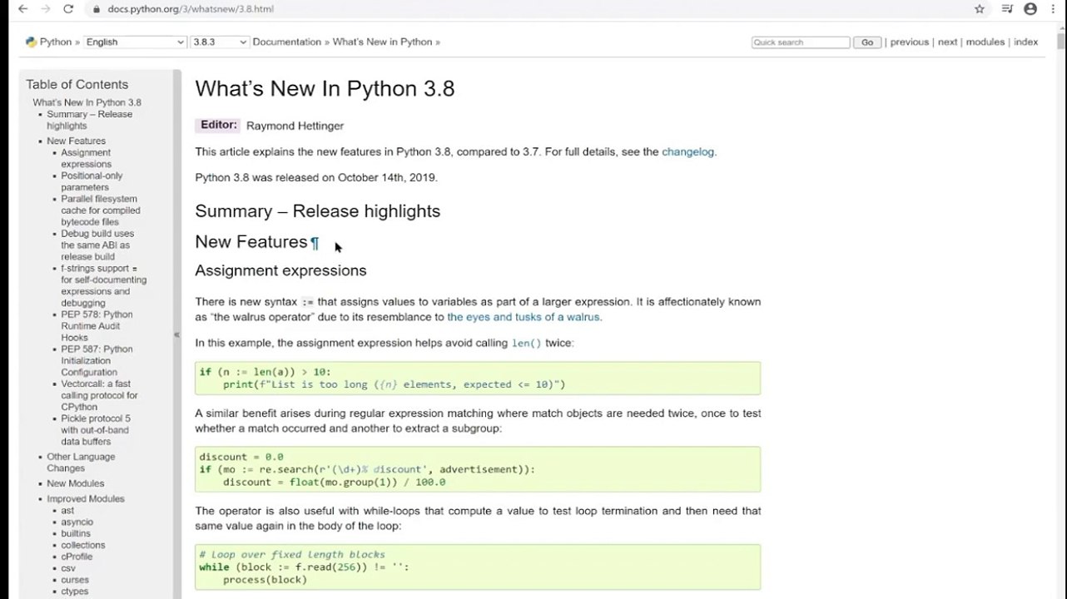Collapse sidebar with the « handle
1067x599 pixels.
[x=176, y=334]
